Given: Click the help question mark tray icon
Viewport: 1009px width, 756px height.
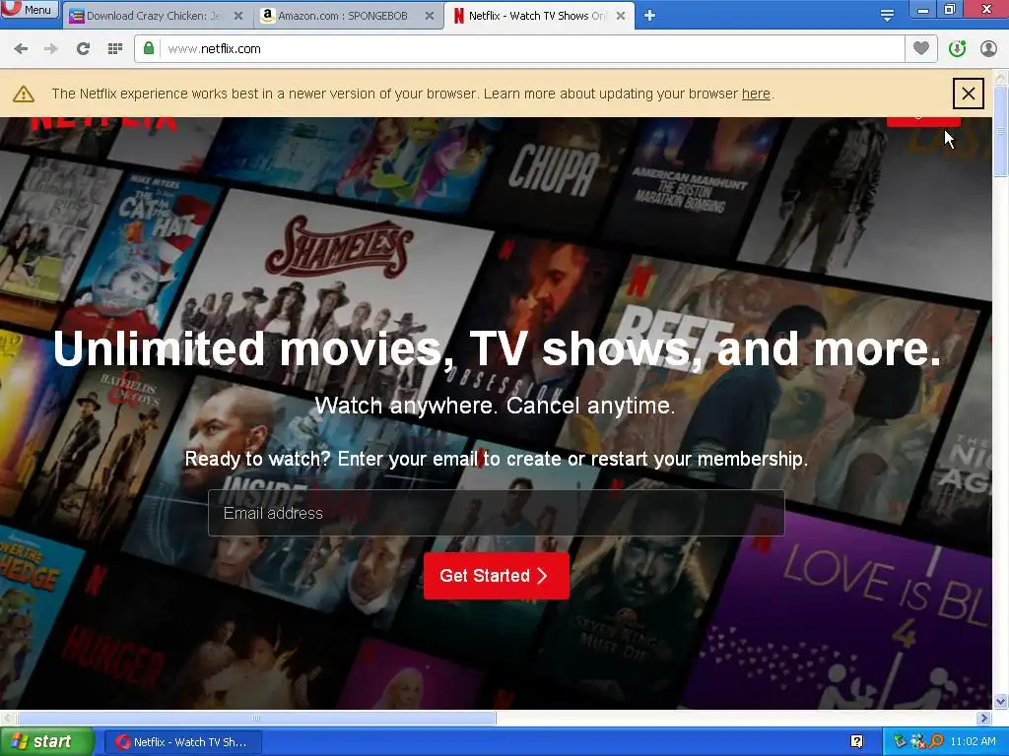Looking at the screenshot, I should coord(856,741).
